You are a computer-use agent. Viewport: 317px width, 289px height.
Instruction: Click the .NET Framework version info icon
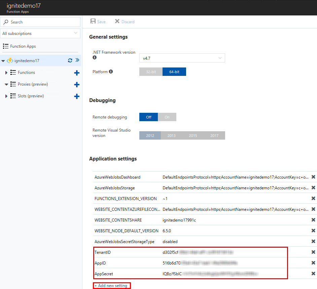[95, 58]
